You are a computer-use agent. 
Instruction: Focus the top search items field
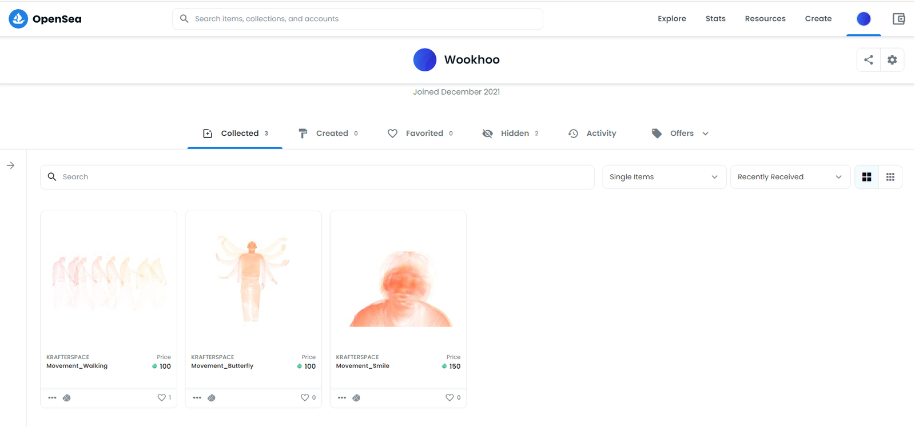[357, 19]
